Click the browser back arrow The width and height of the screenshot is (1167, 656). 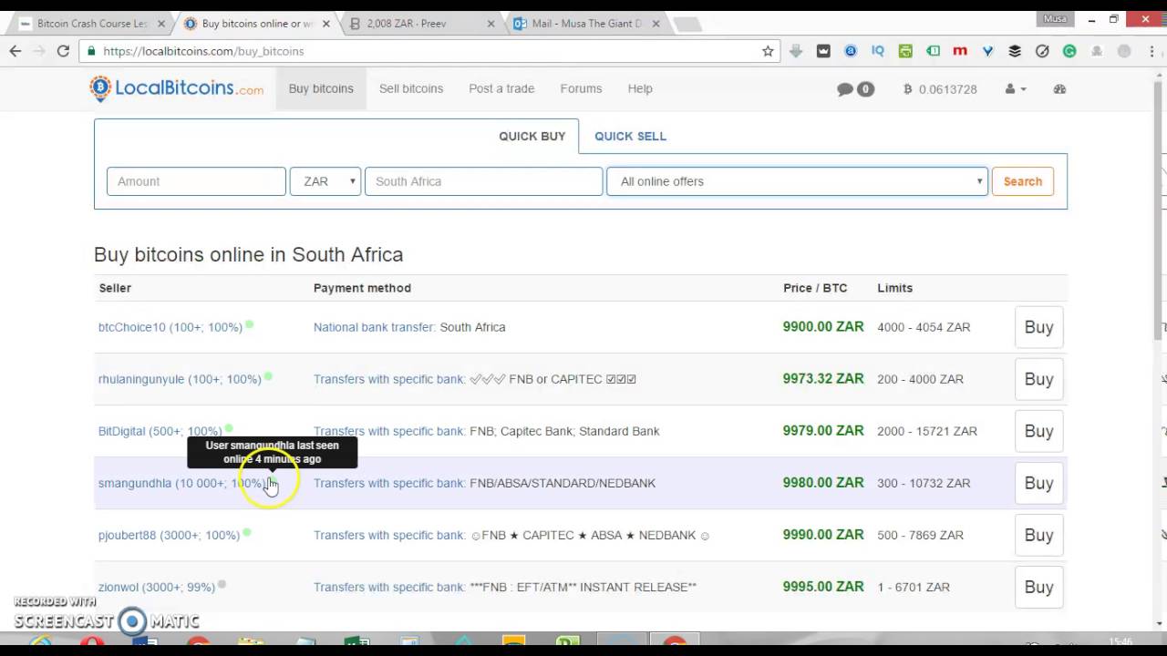[x=15, y=51]
